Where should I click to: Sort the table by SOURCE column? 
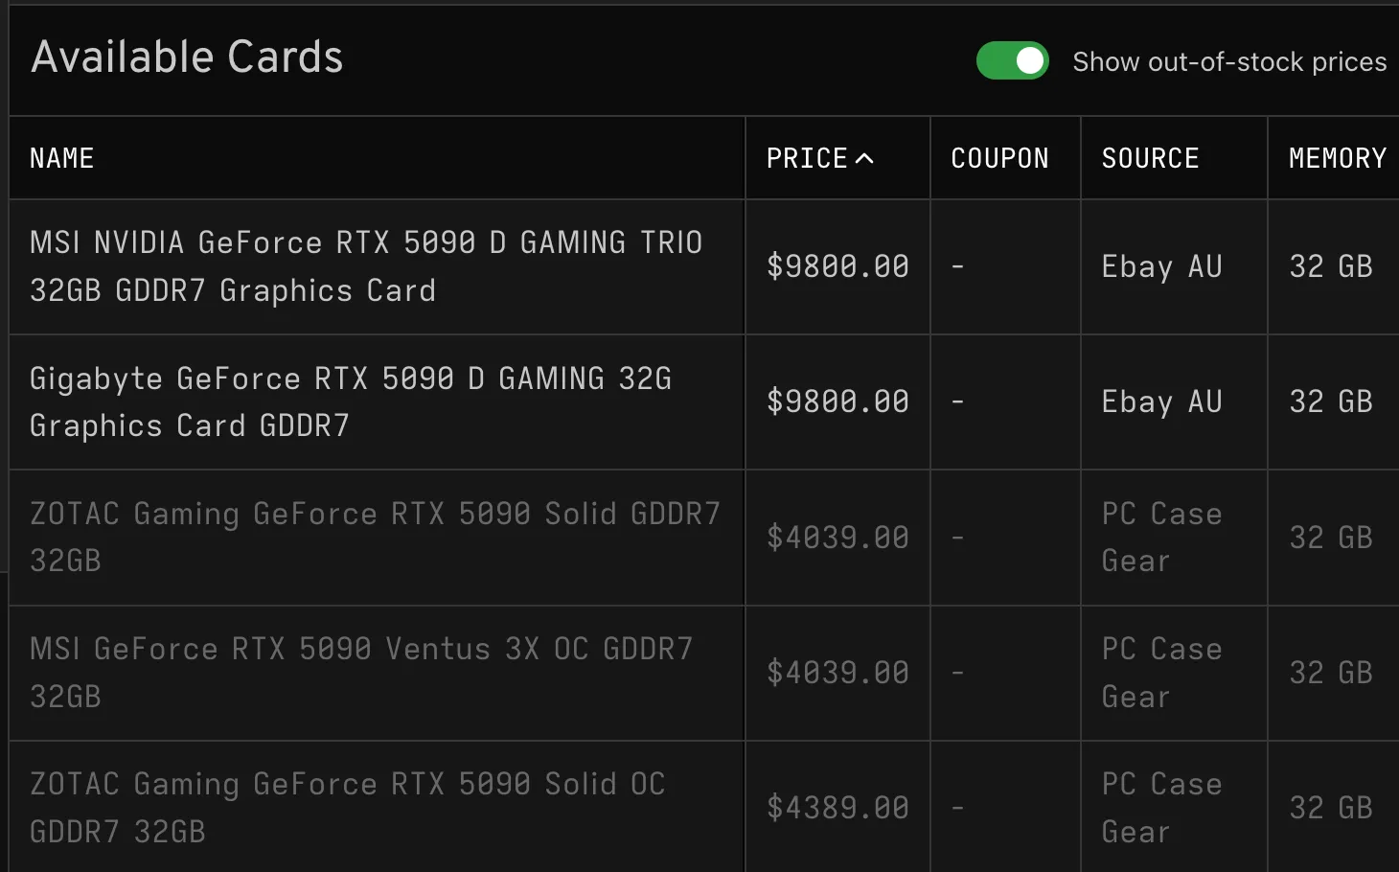pos(1150,157)
